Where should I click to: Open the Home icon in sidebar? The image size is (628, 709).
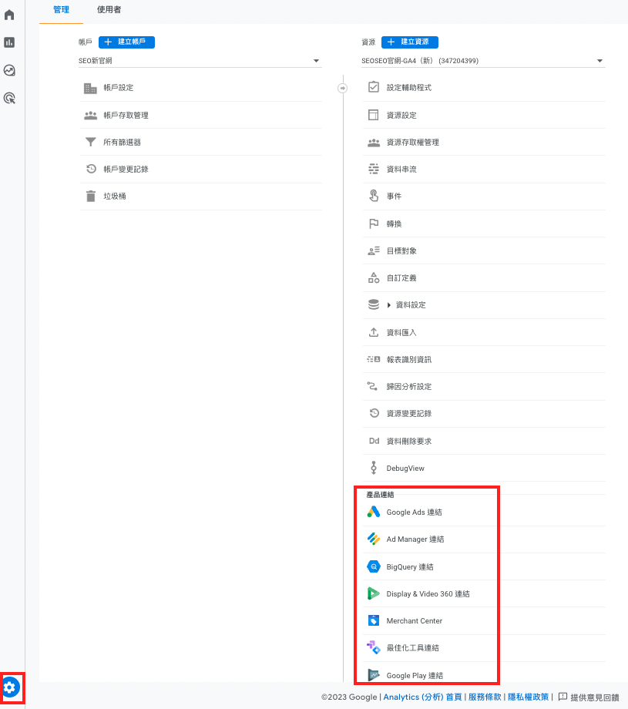(9, 15)
